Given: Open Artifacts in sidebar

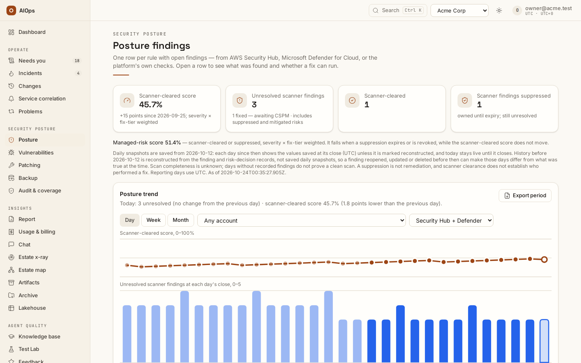Looking at the screenshot, I should coord(45,282).
